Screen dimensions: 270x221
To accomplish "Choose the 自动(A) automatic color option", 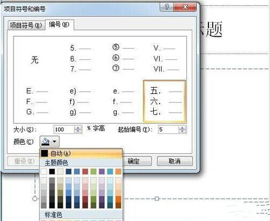I will click(x=81, y=153).
